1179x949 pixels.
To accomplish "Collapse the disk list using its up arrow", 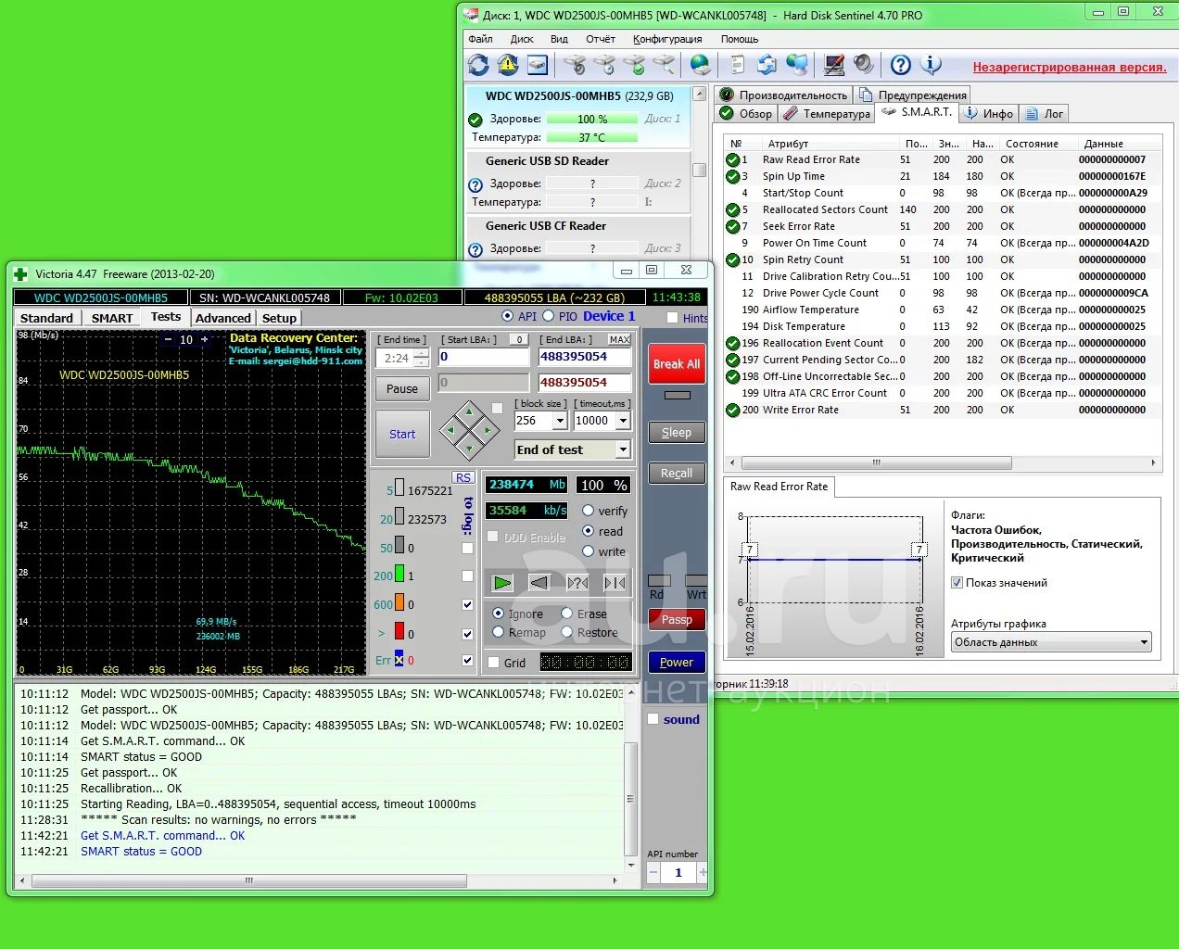I will click(700, 95).
